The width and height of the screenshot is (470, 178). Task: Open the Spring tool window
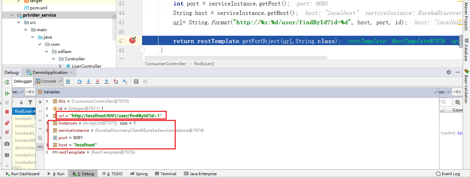tap(138, 174)
